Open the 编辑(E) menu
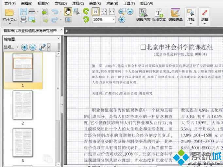 click(26, 3)
